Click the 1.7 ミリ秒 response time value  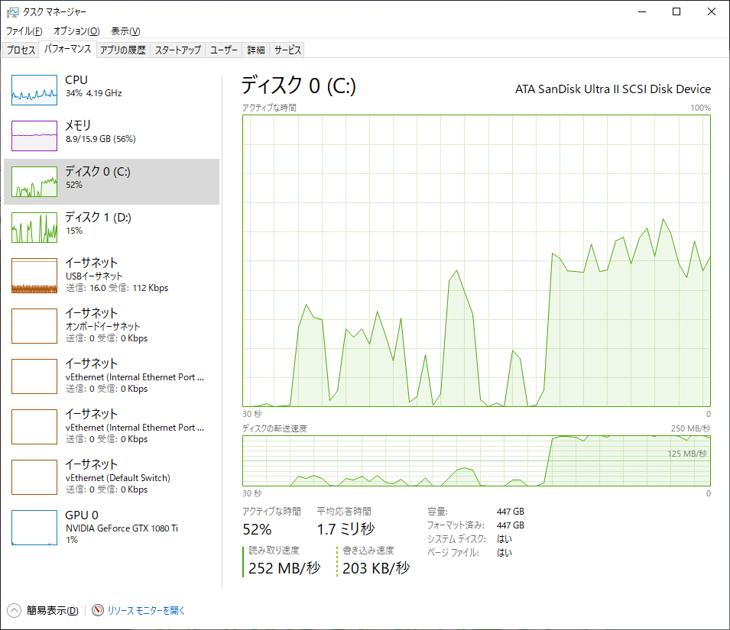(346, 529)
